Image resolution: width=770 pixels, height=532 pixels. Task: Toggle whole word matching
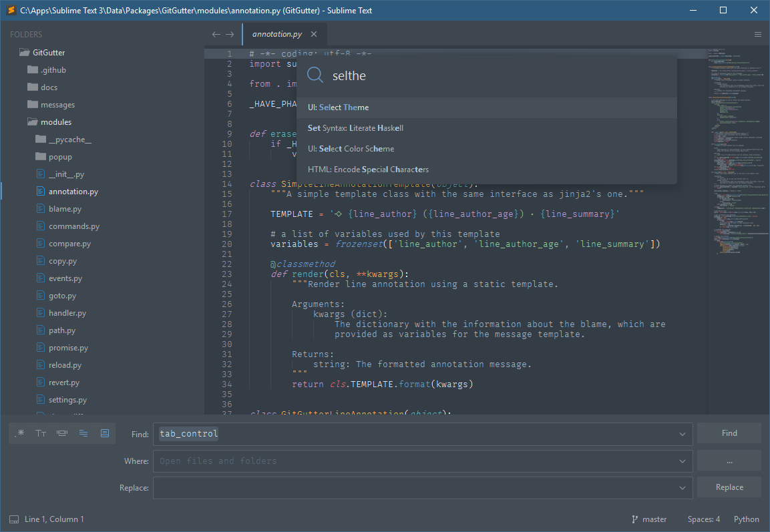click(62, 433)
